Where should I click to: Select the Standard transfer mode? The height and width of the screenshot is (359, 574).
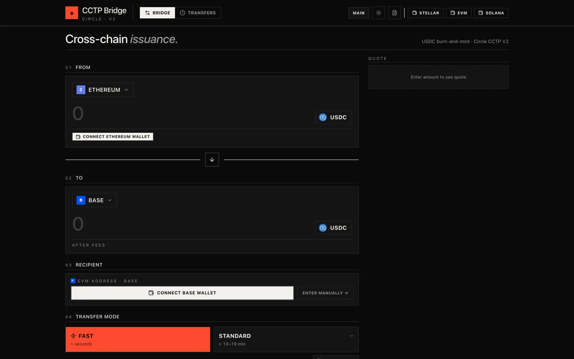pos(286,340)
